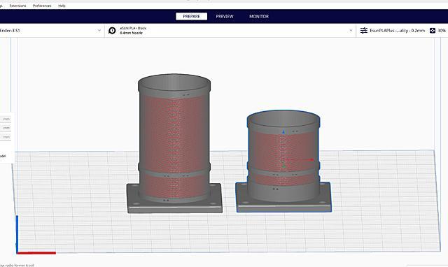Open the Preferences menu

coord(42,6)
